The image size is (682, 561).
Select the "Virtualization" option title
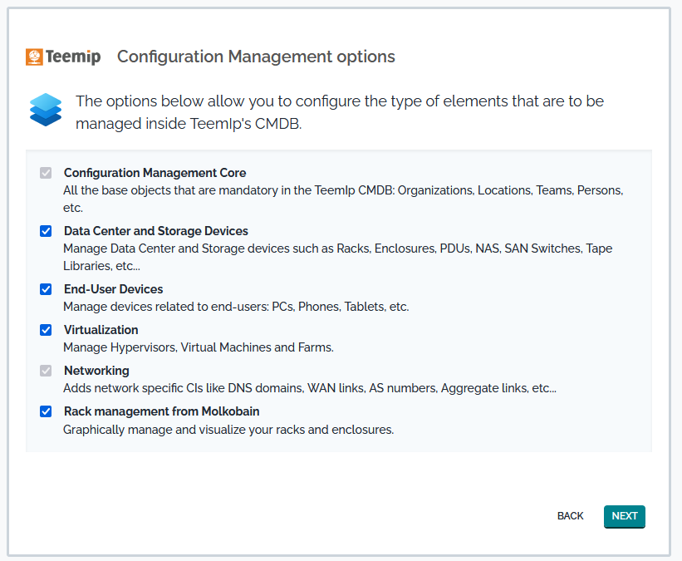[x=101, y=330]
